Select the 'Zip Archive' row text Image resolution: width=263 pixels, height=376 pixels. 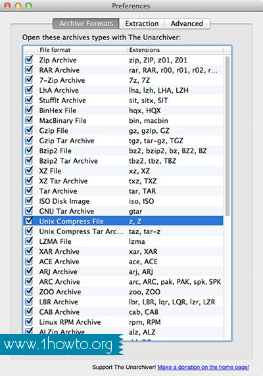(58, 60)
